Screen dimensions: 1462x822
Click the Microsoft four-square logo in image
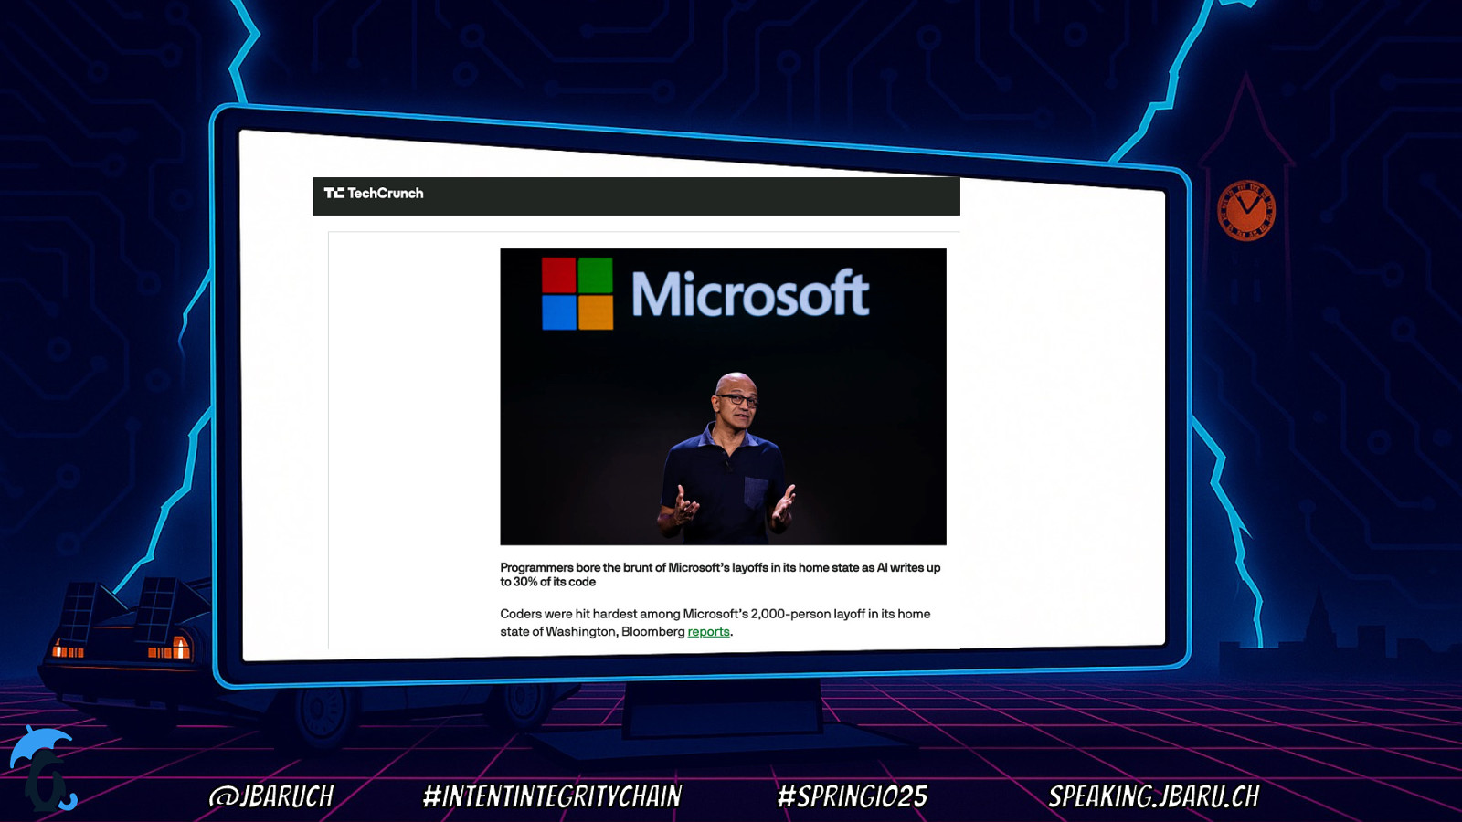(577, 293)
